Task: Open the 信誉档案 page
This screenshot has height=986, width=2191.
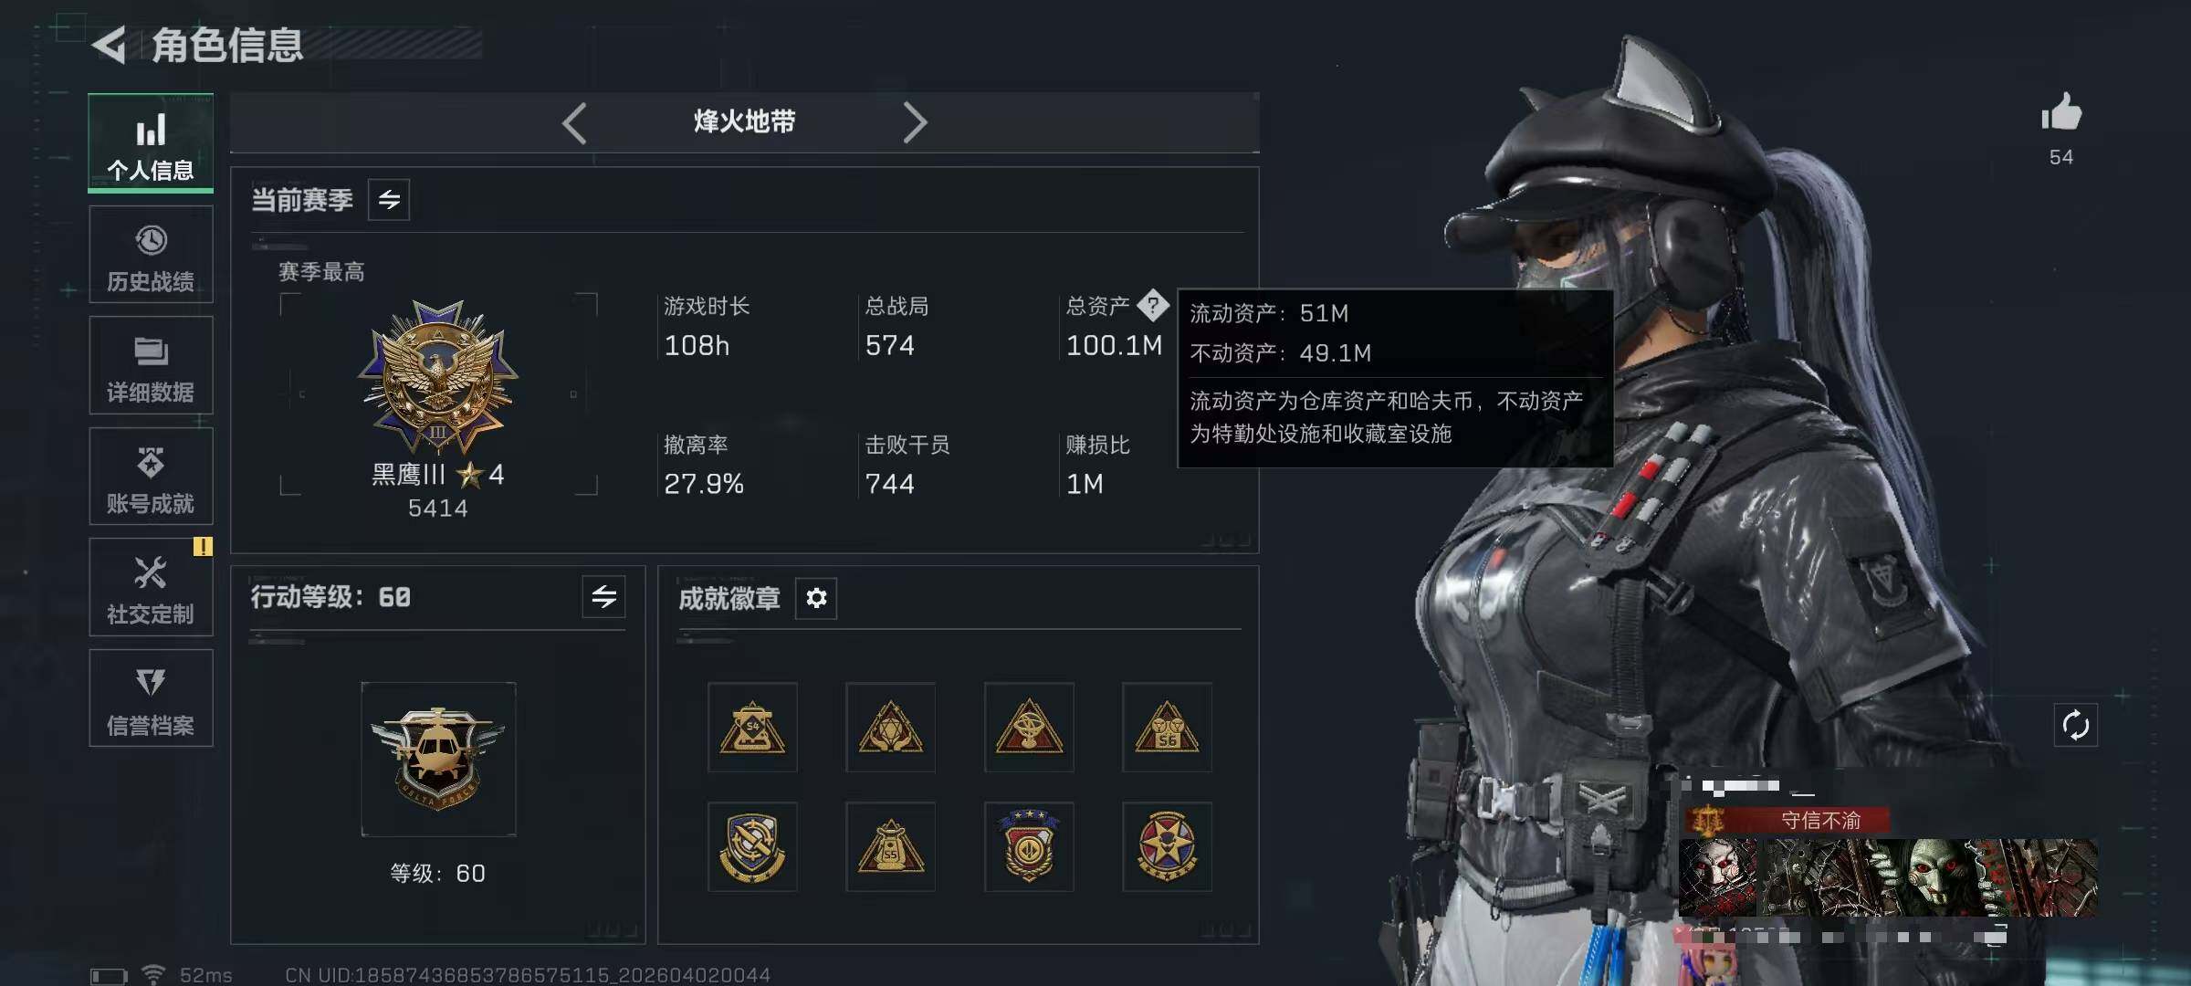Action: coord(151,698)
